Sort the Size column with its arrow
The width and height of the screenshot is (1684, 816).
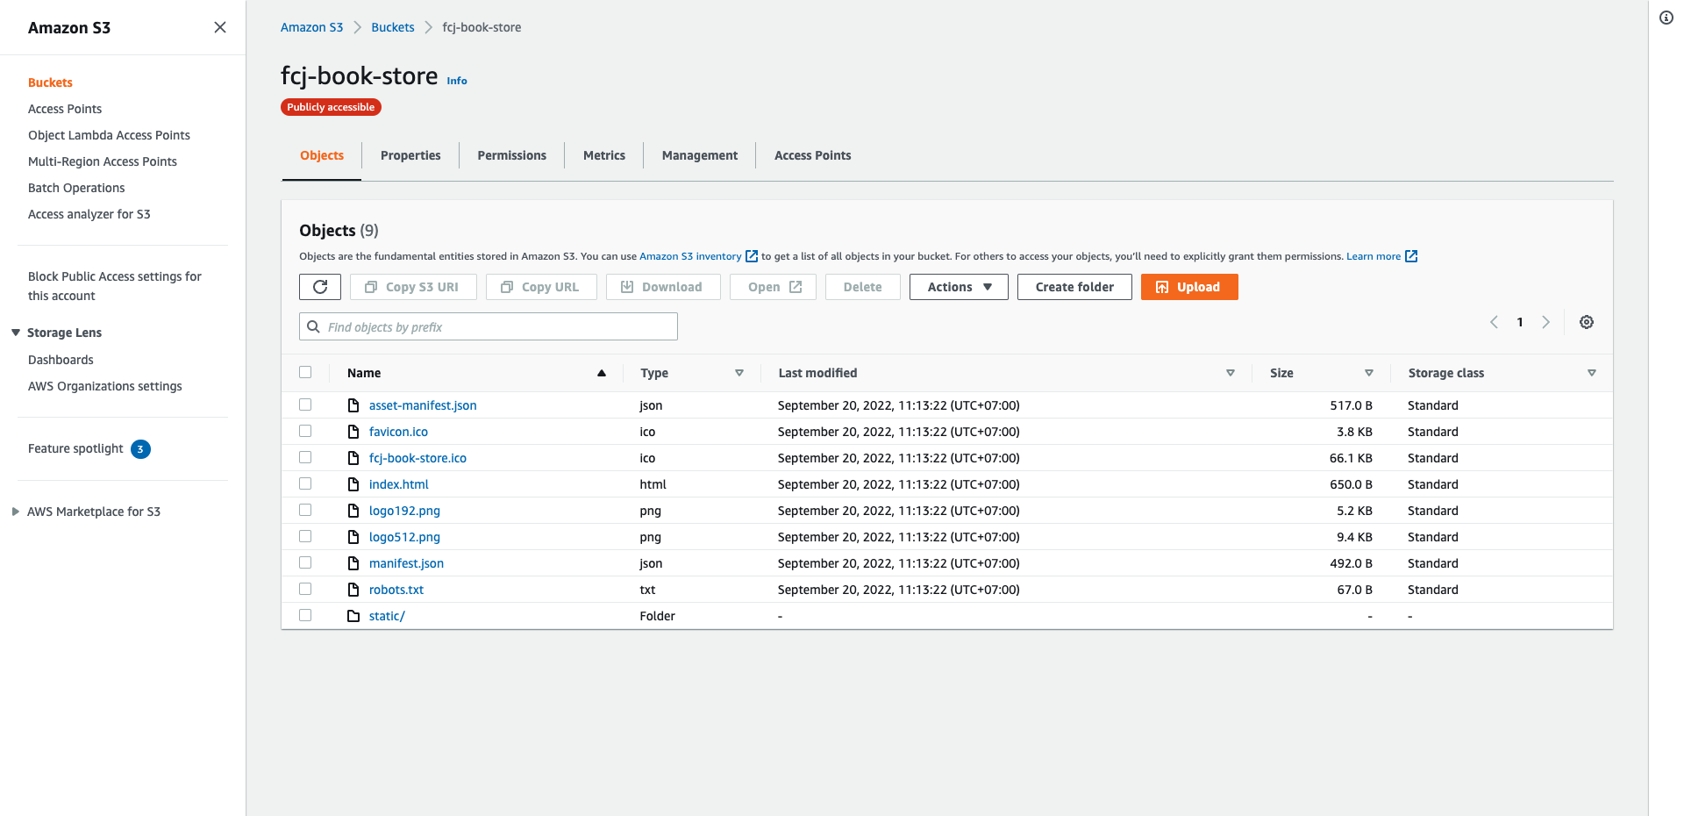coord(1369,373)
